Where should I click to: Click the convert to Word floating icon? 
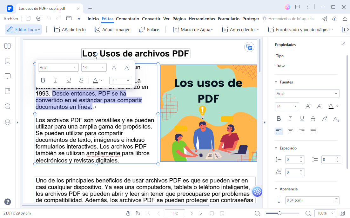249,47
